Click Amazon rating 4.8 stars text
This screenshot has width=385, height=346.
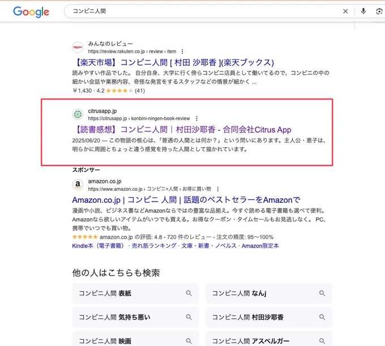pyautogui.click(x=173, y=237)
